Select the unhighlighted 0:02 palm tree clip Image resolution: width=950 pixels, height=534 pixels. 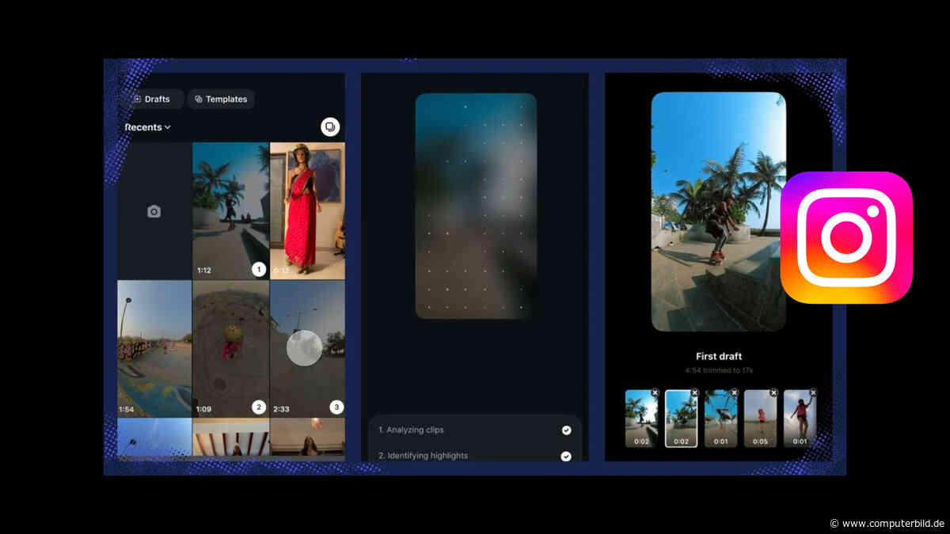(641, 419)
